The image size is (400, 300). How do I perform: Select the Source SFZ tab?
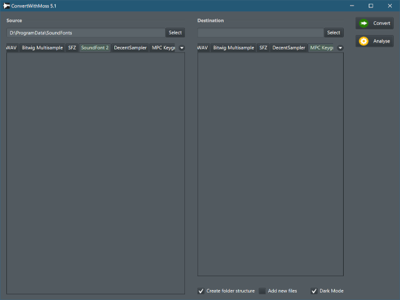click(72, 47)
